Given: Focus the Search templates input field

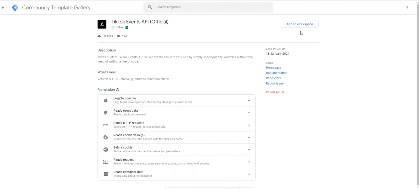Looking at the screenshot, I should (x=208, y=7).
